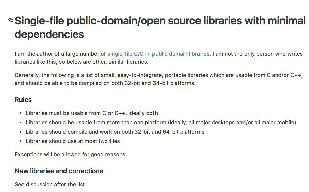Viewport: 309px width, 192px height.
Task: Click the 'New libraries and corrections' heading
Action: pyautogui.click(x=59, y=171)
